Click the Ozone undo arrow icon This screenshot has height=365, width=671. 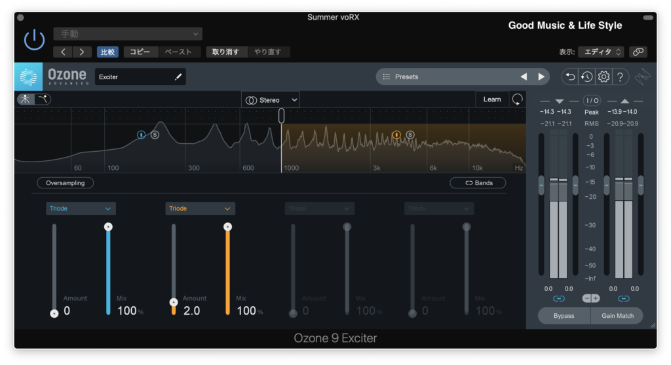point(569,77)
